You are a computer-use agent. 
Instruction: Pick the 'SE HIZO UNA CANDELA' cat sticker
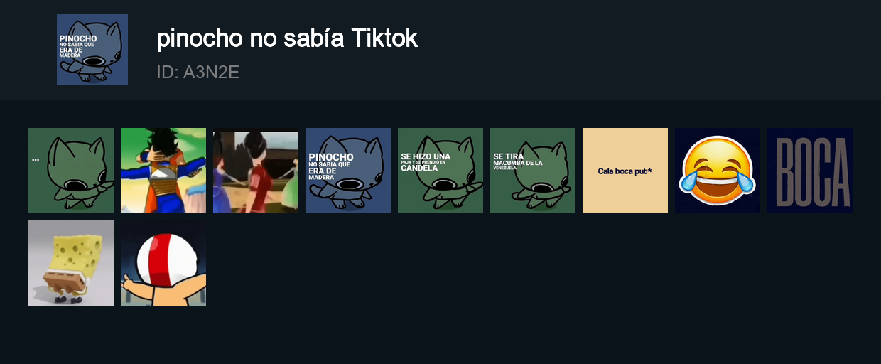pyautogui.click(x=440, y=171)
